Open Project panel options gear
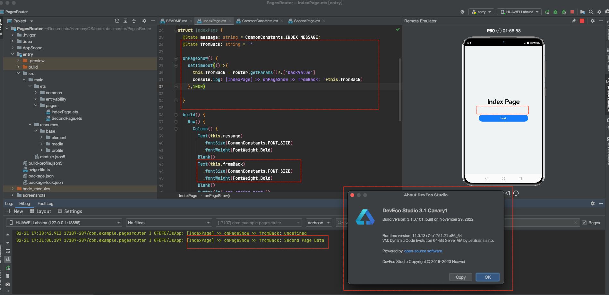This screenshot has height=295, width=609. click(x=144, y=21)
